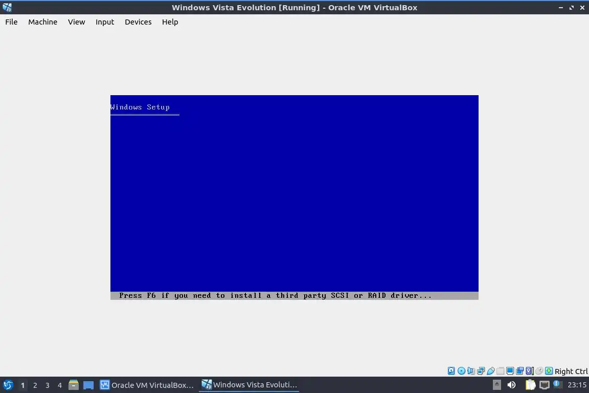
Task: Switch to workspace 4
Action: point(60,385)
